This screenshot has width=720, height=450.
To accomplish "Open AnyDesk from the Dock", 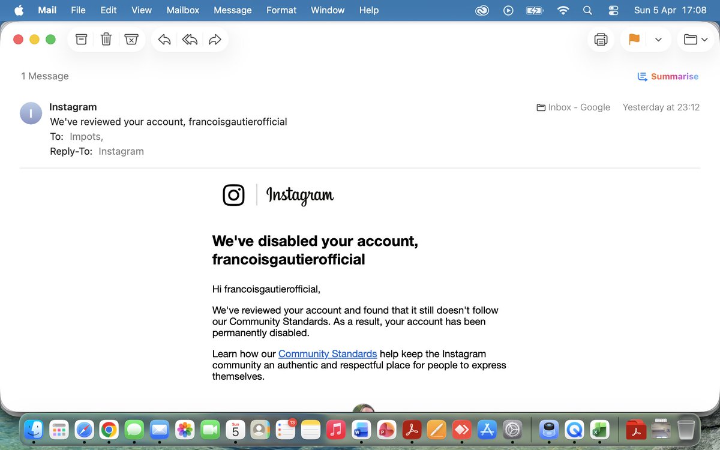I will [x=462, y=430].
